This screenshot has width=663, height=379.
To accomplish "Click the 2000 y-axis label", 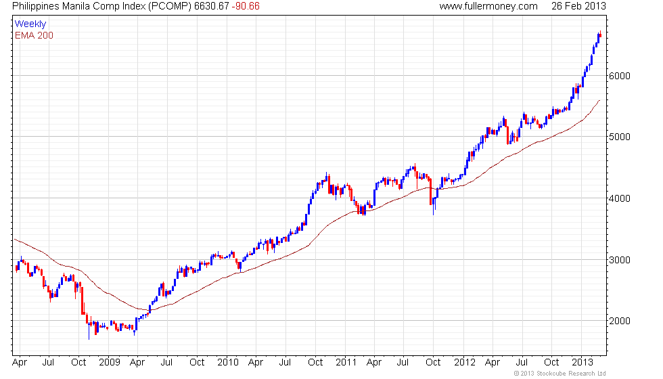I will point(620,321).
